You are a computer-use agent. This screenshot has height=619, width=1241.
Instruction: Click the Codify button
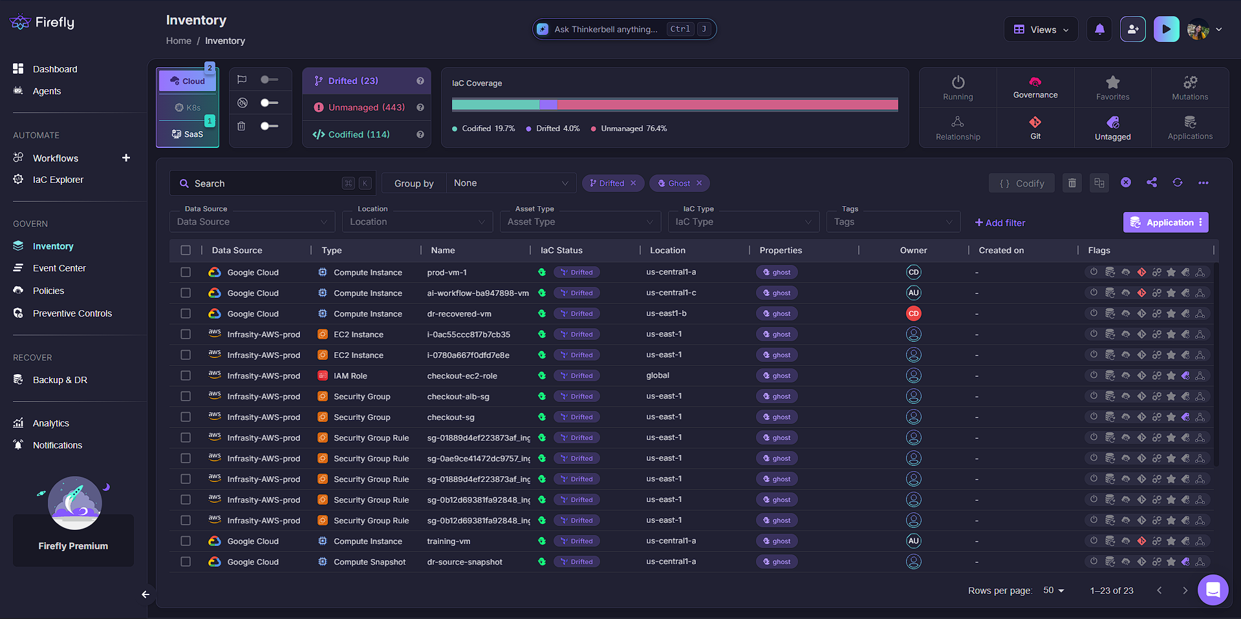coord(1022,184)
